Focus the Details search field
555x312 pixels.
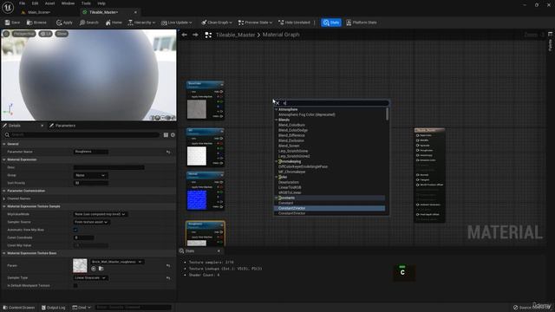click(83, 135)
